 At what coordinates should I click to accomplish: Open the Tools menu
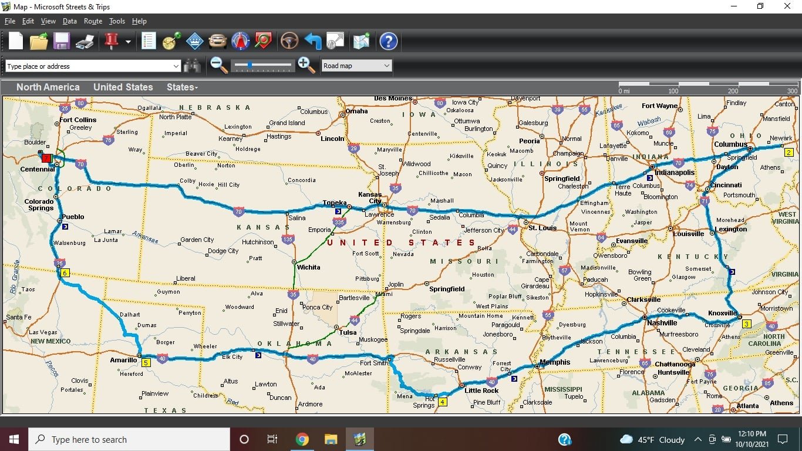[117, 21]
